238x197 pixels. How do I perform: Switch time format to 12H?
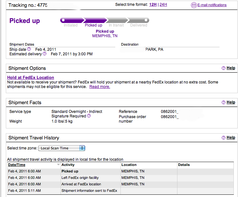click(153, 5)
